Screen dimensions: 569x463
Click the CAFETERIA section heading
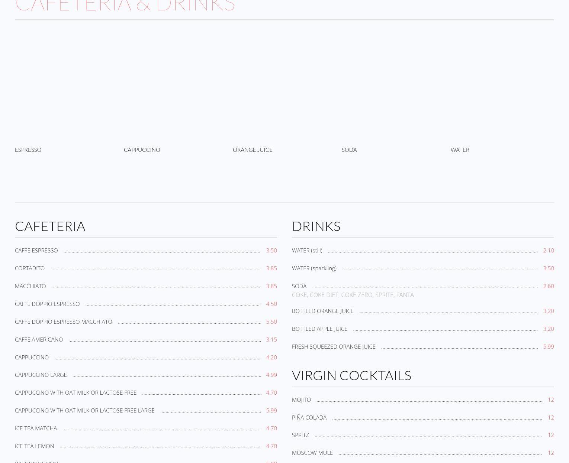click(50, 226)
